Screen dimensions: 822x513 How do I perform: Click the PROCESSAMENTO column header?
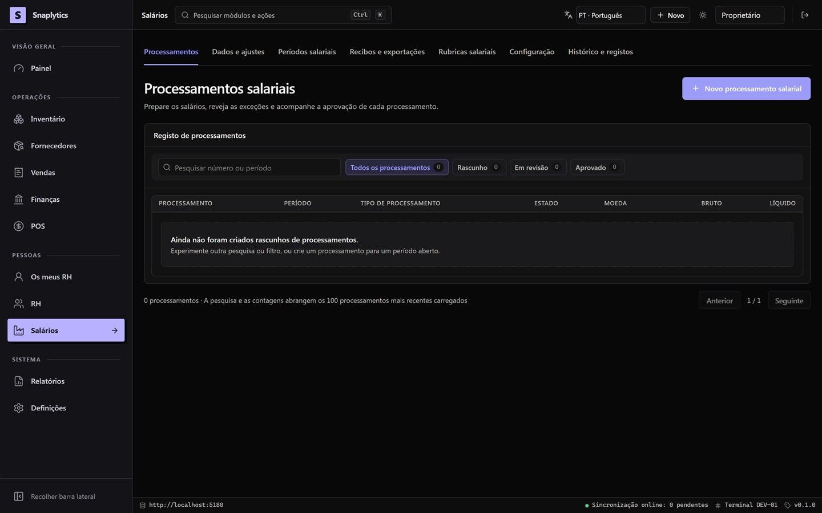pyautogui.click(x=186, y=203)
